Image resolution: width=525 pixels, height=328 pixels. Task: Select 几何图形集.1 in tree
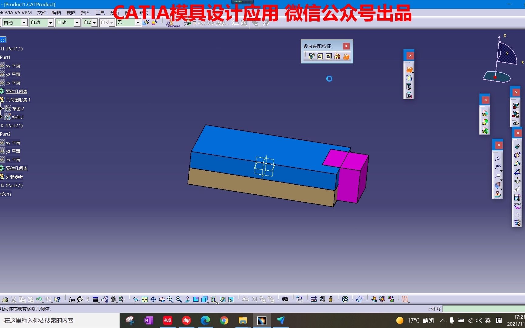[x=18, y=100]
